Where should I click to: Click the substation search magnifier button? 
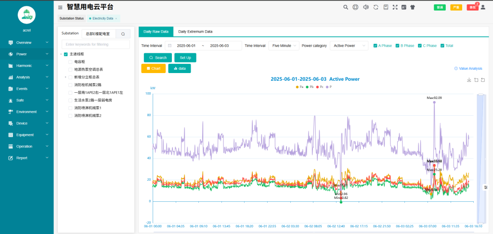pos(123,34)
